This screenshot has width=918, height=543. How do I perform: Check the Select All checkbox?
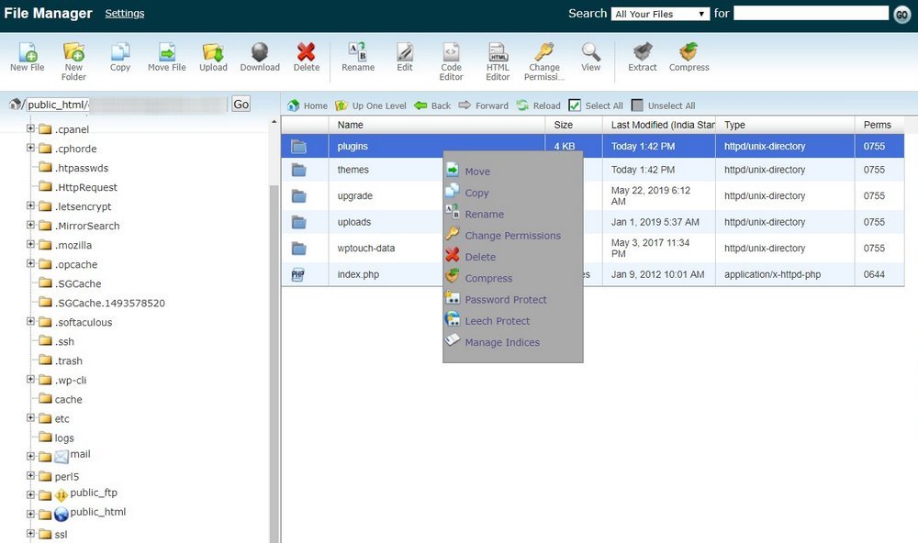[575, 105]
